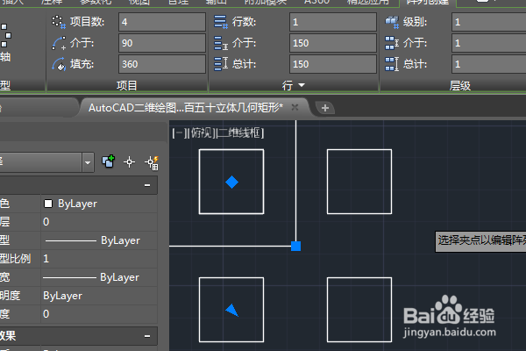This screenshot has width=526, height=351.
Task: Click the thickness value 0
Action: point(99,314)
